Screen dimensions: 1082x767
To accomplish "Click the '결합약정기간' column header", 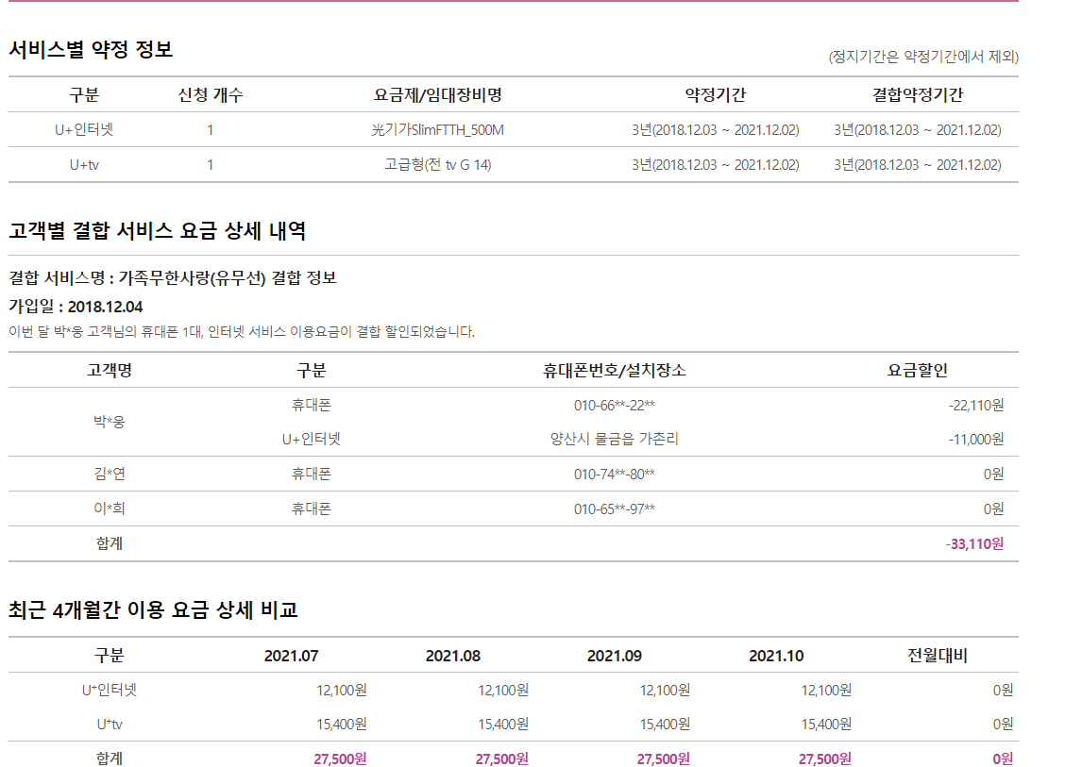I will 917,95.
